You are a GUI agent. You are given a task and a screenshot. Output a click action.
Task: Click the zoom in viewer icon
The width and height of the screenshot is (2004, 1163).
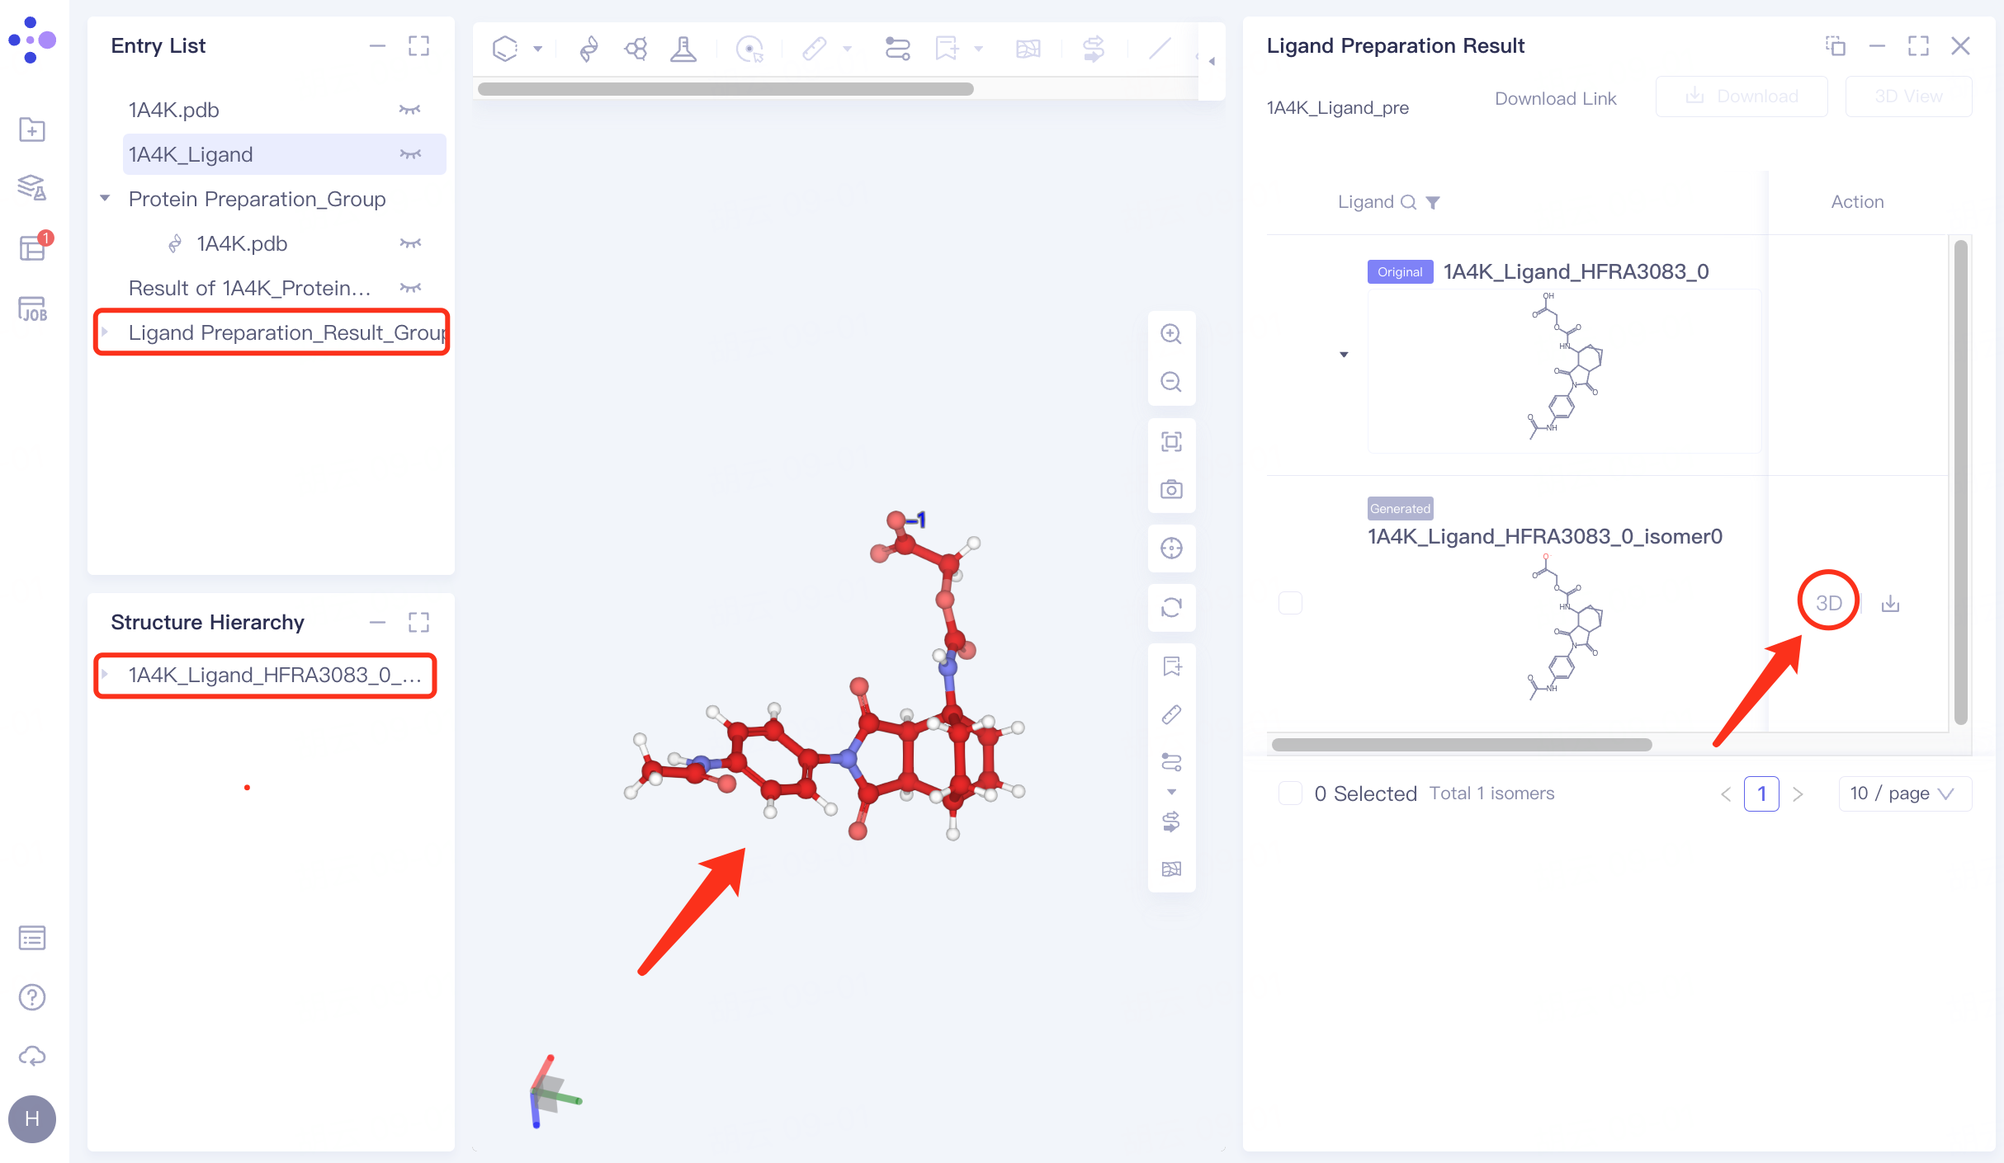coord(1170,334)
